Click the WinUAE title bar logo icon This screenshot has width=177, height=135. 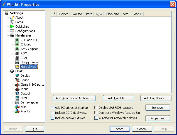[x=4, y=4]
